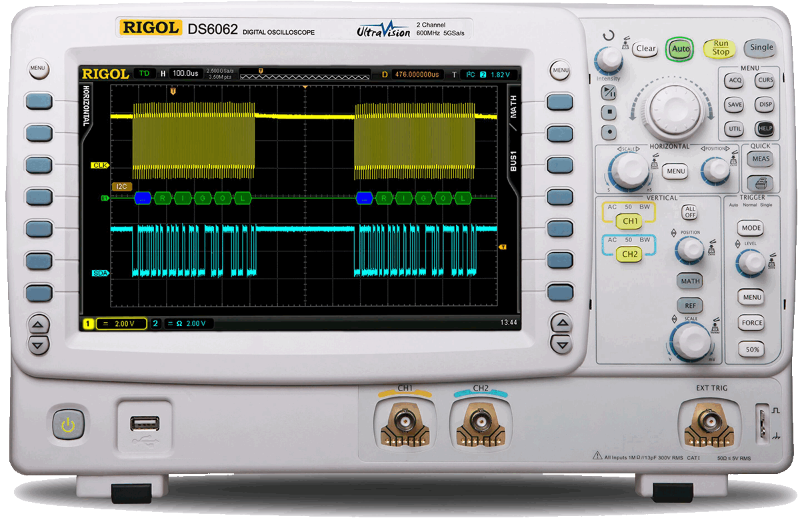Click the channel 1 2.00 V scale box
This screenshot has height=518, width=800.
tap(122, 324)
